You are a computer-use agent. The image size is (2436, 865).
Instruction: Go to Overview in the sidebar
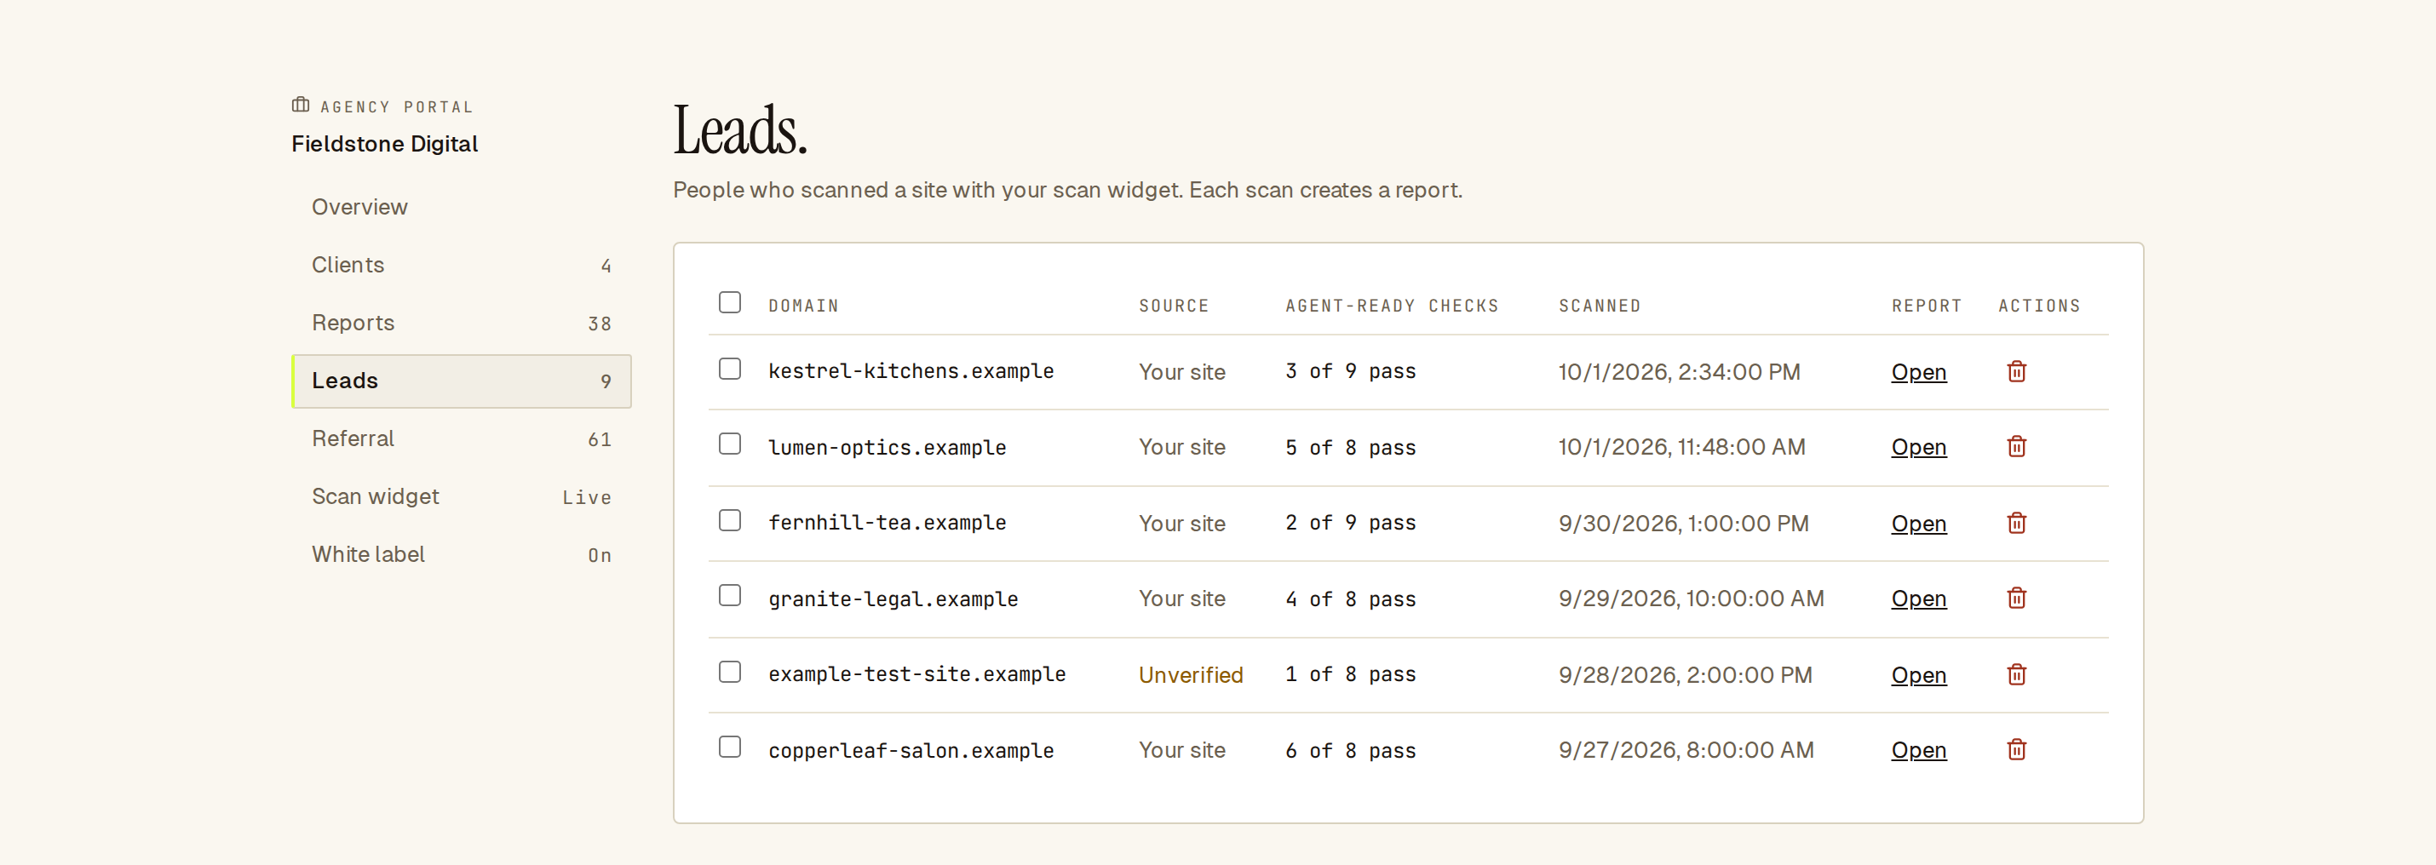coord(462,207)
